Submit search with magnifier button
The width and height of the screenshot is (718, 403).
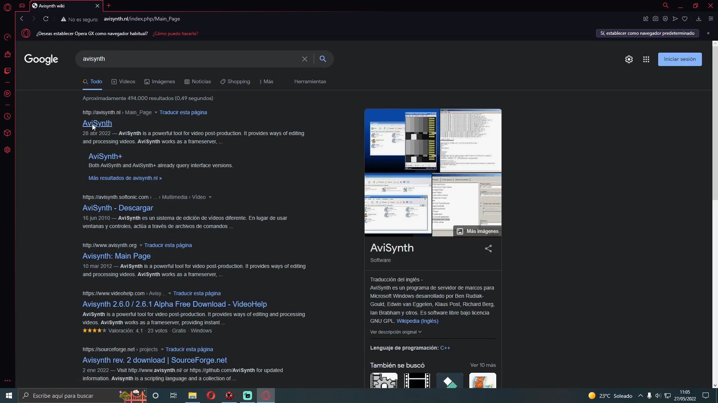pos(323,59)
